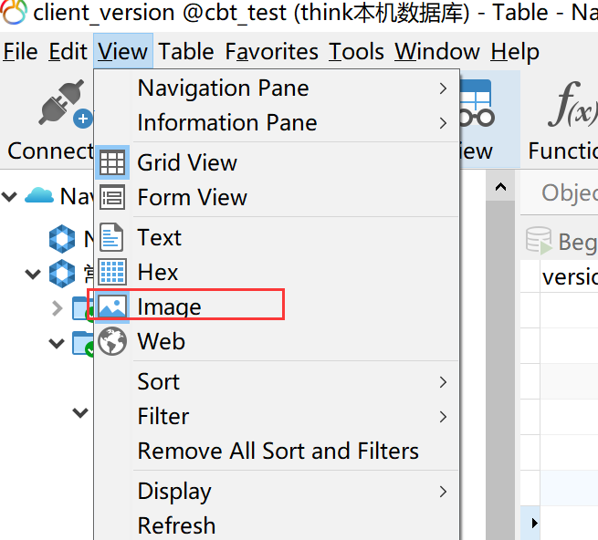Click the Web globe icon
The height and width of the screenshot is (540, 598).
point(112,342)
